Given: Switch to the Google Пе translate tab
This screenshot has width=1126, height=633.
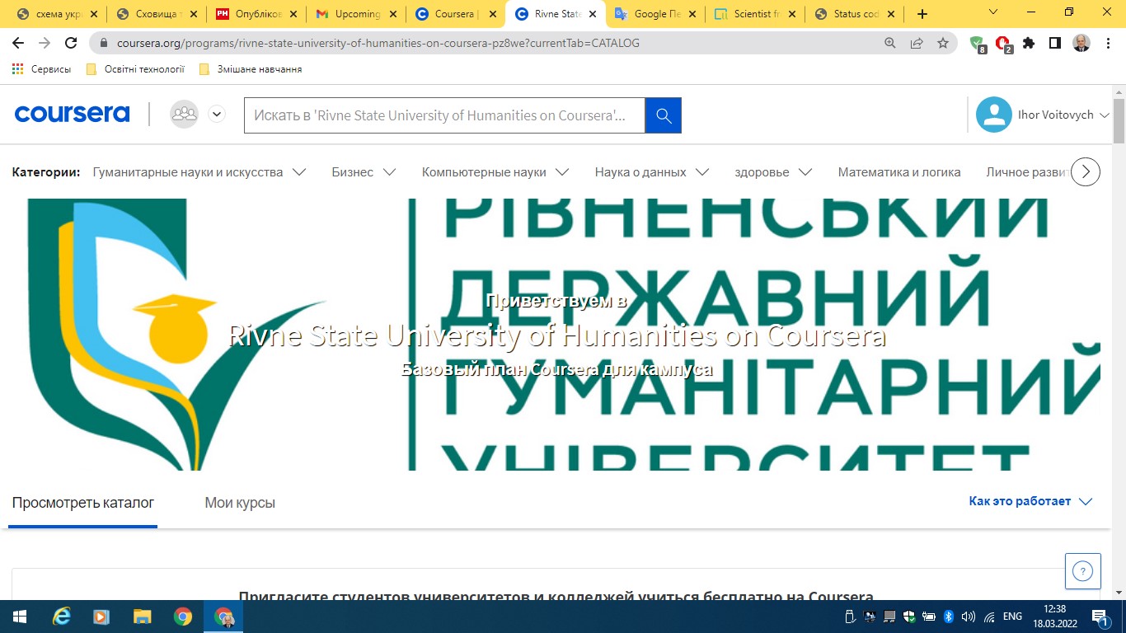Looking at the screenshot, I should [x=653, y=14].
